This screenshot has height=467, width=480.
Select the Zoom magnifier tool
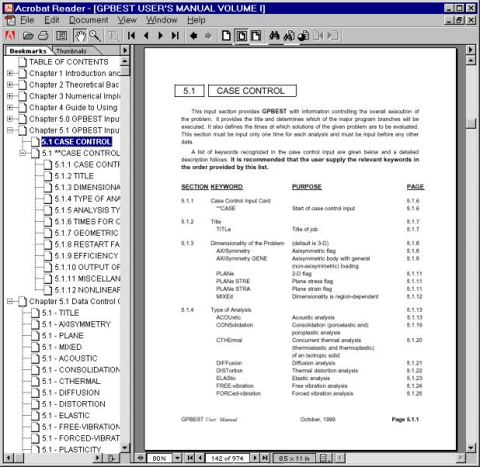tap(95, 36)
